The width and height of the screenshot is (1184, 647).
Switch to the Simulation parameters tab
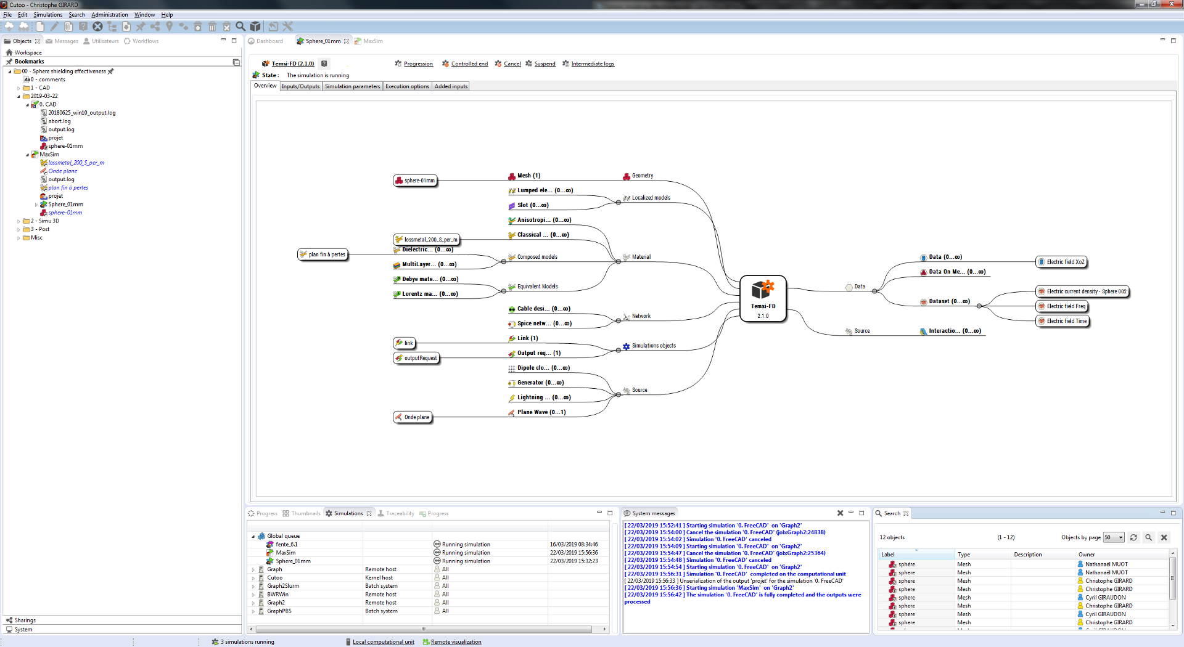point(352,86)
